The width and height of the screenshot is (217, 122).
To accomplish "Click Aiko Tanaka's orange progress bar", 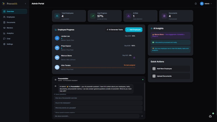I will point(98,68).
